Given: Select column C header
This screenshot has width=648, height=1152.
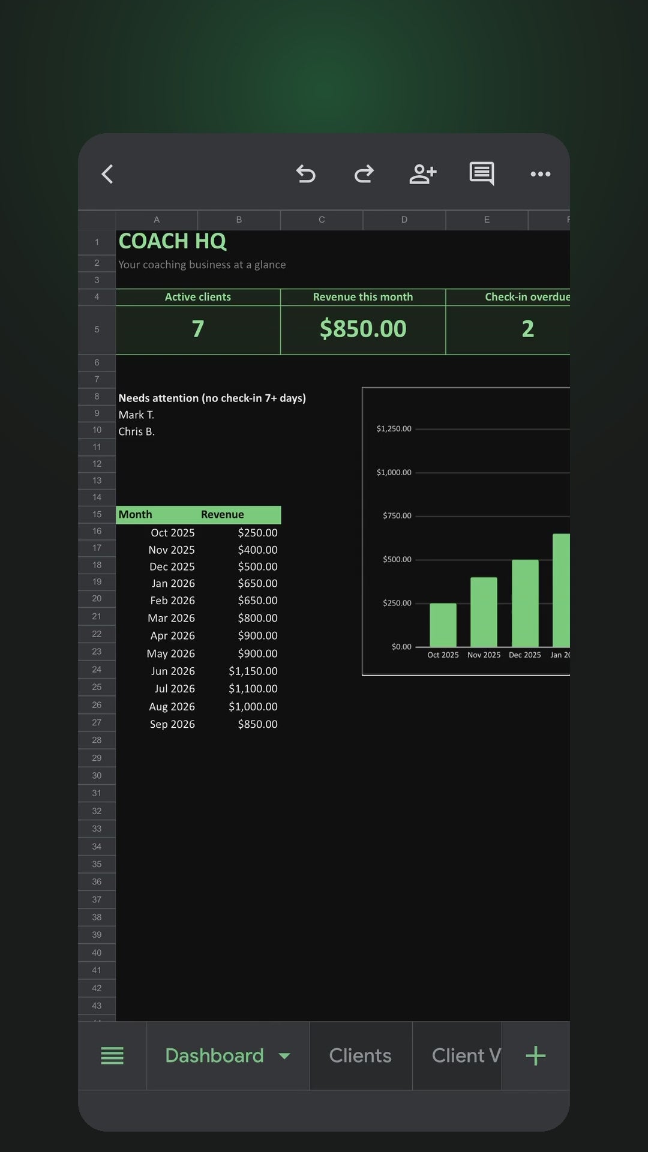Looking at the screenshot, I should tap(322, 220).
